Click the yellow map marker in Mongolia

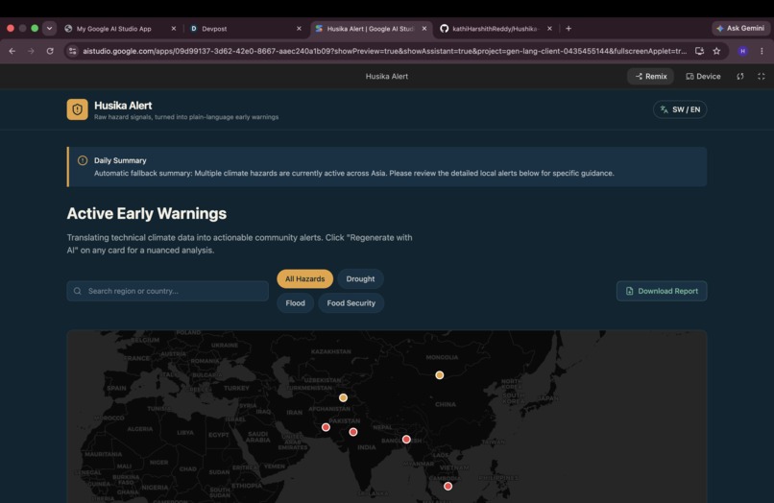[x=439, y=375]
